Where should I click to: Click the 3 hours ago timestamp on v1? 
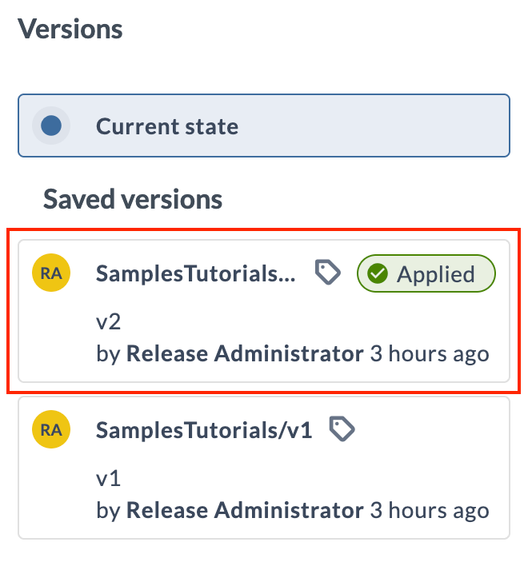coord(429,509)
